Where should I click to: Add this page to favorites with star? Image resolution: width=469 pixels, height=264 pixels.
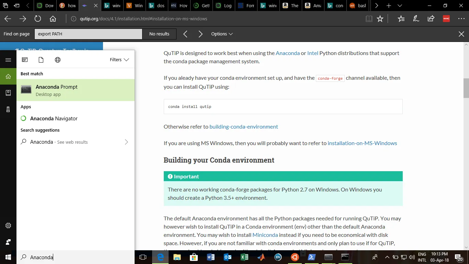380,19
